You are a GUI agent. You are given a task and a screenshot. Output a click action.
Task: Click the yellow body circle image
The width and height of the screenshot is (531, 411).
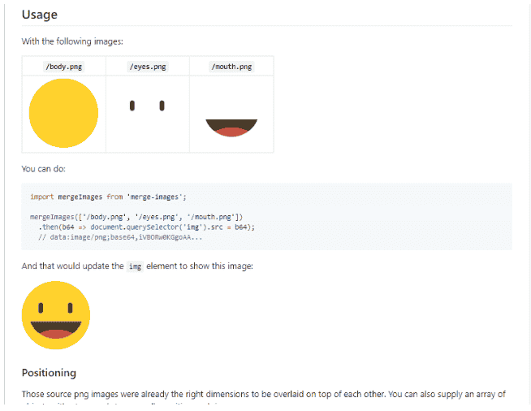click(x=63, y=113)
